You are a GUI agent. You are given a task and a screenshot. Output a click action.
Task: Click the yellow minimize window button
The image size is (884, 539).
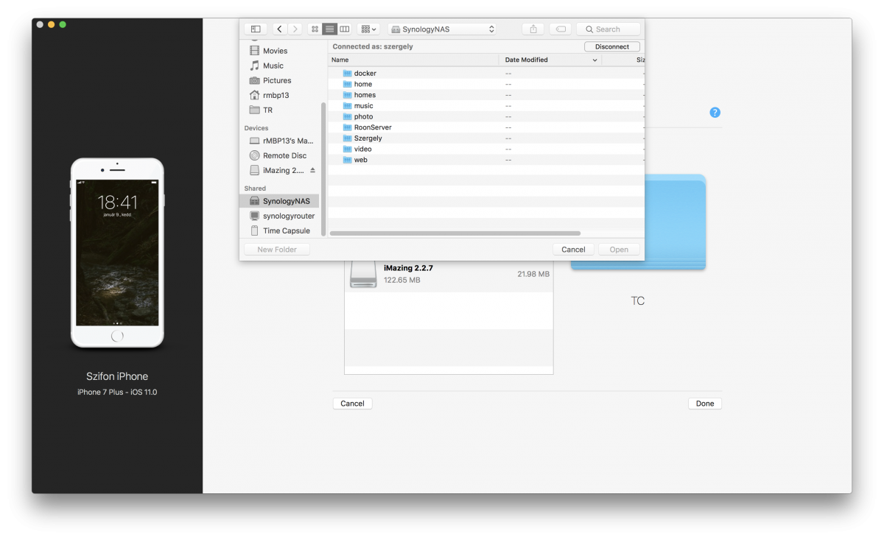pos(51,24)
